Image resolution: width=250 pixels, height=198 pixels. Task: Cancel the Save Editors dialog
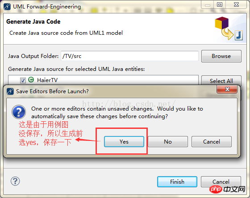212,142
